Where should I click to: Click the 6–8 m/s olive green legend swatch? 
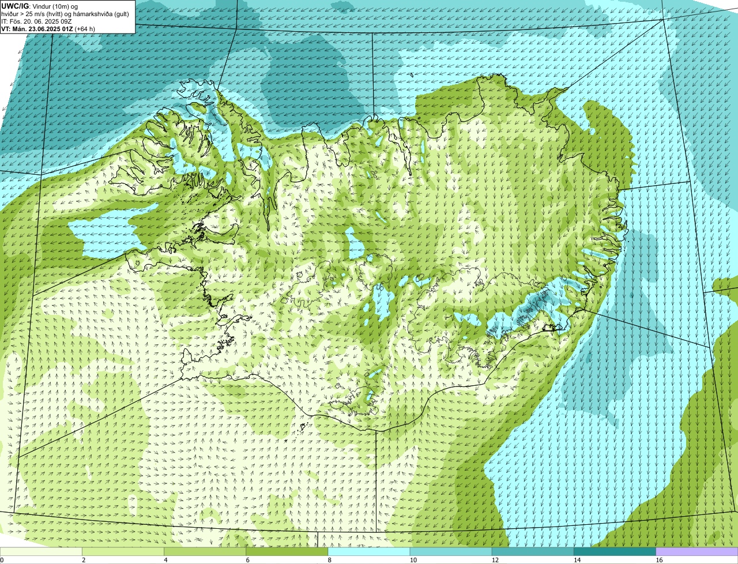click(x=287, y=551)
